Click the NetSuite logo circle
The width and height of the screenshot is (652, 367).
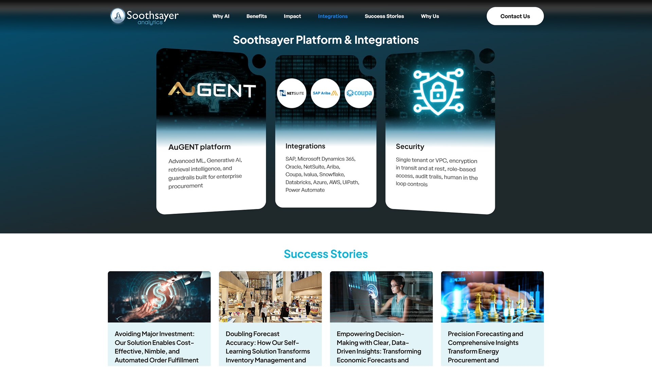click(x=292, y=93)
